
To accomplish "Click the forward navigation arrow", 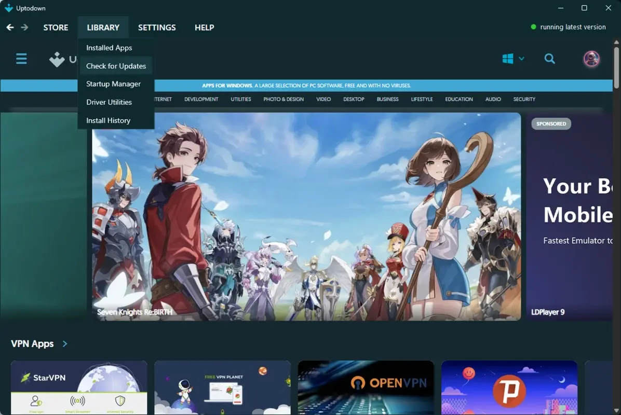I will point(24,27).
